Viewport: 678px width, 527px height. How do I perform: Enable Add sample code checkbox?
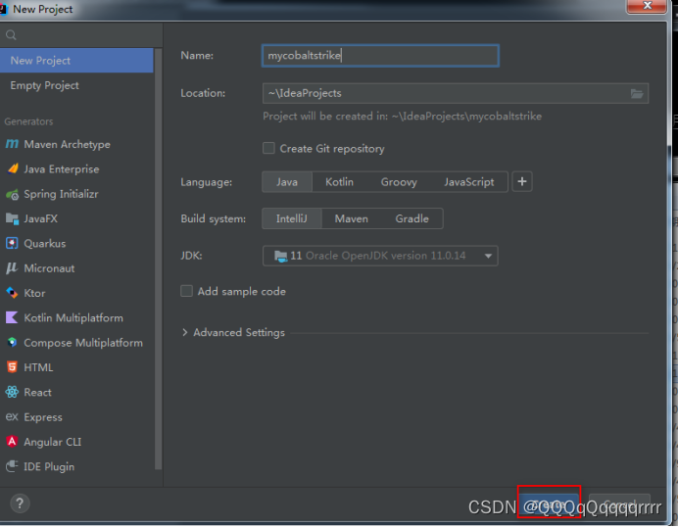(x=186, y=291)
